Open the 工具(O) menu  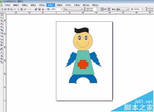point(77,5)
